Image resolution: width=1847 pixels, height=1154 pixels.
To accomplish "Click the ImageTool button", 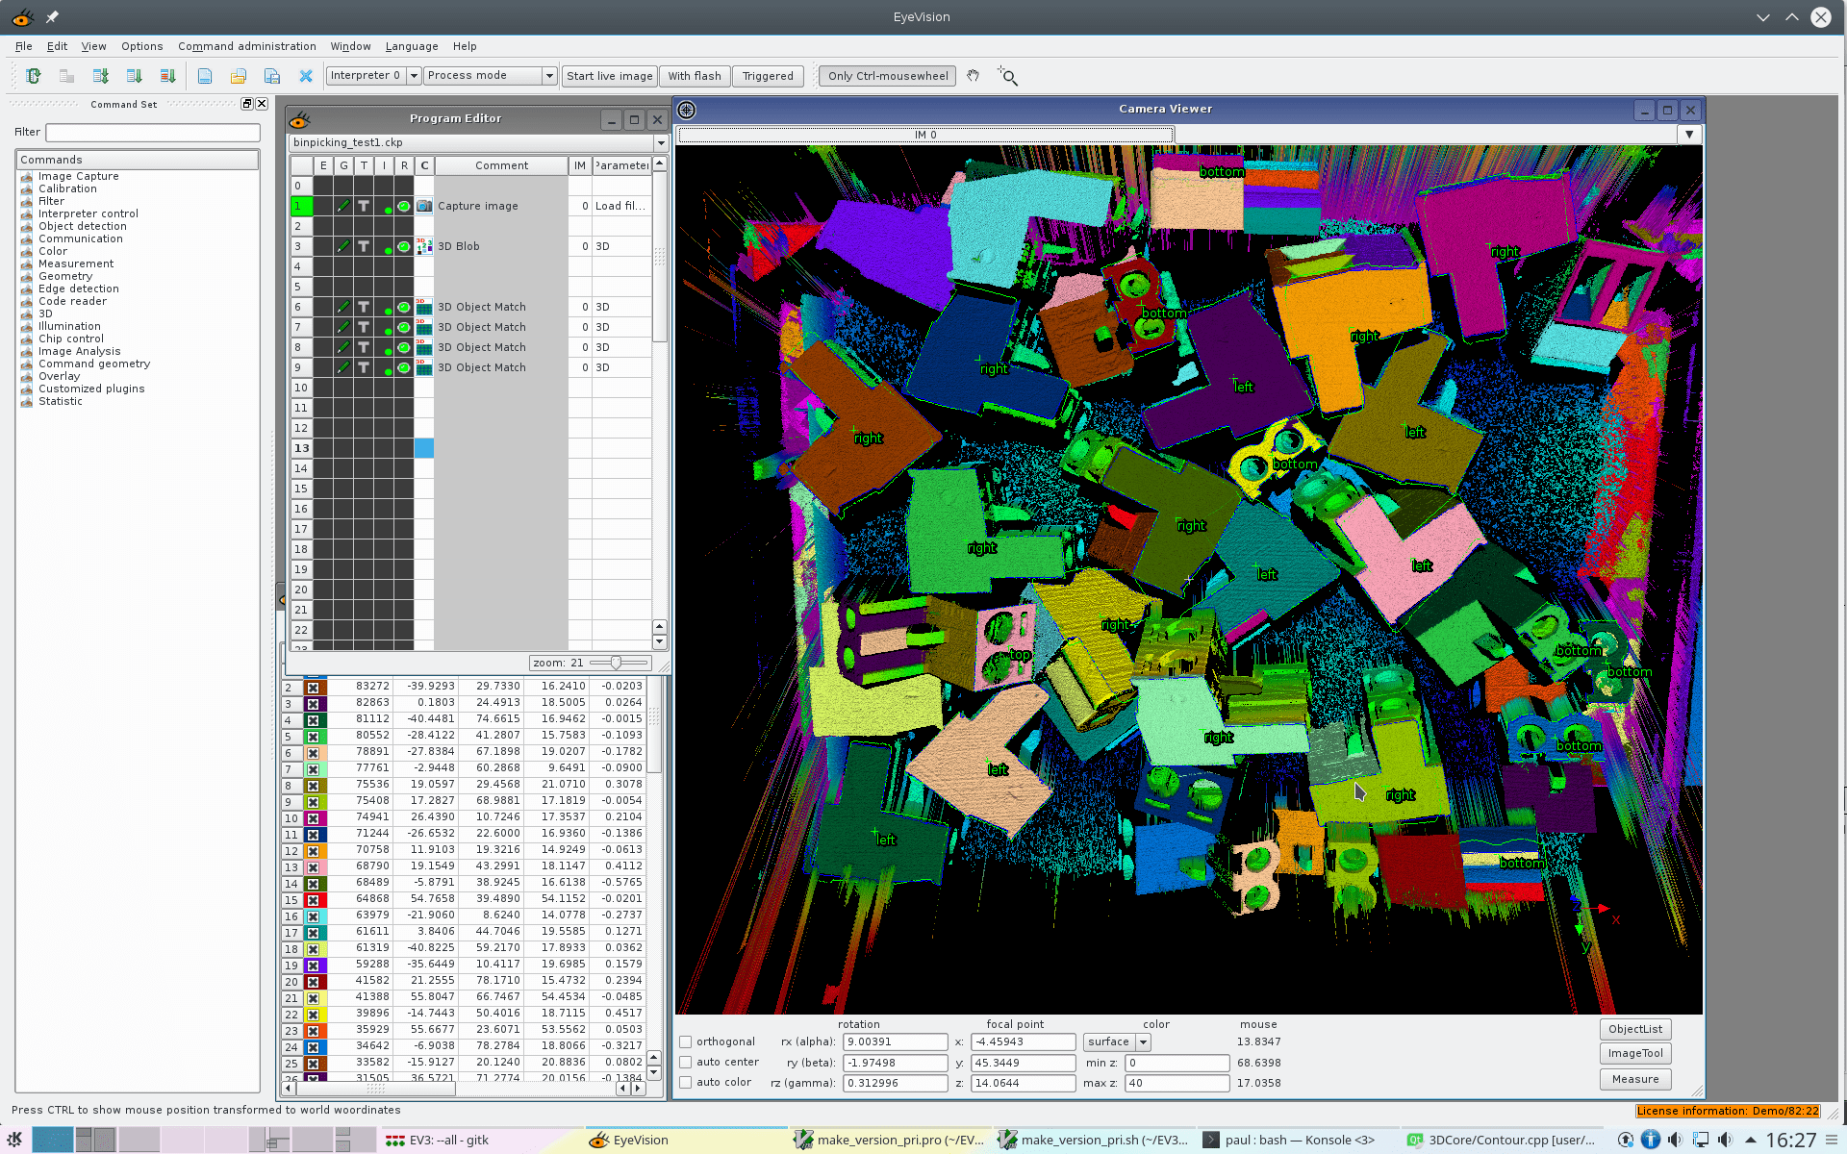I will click(1635, 1053).
